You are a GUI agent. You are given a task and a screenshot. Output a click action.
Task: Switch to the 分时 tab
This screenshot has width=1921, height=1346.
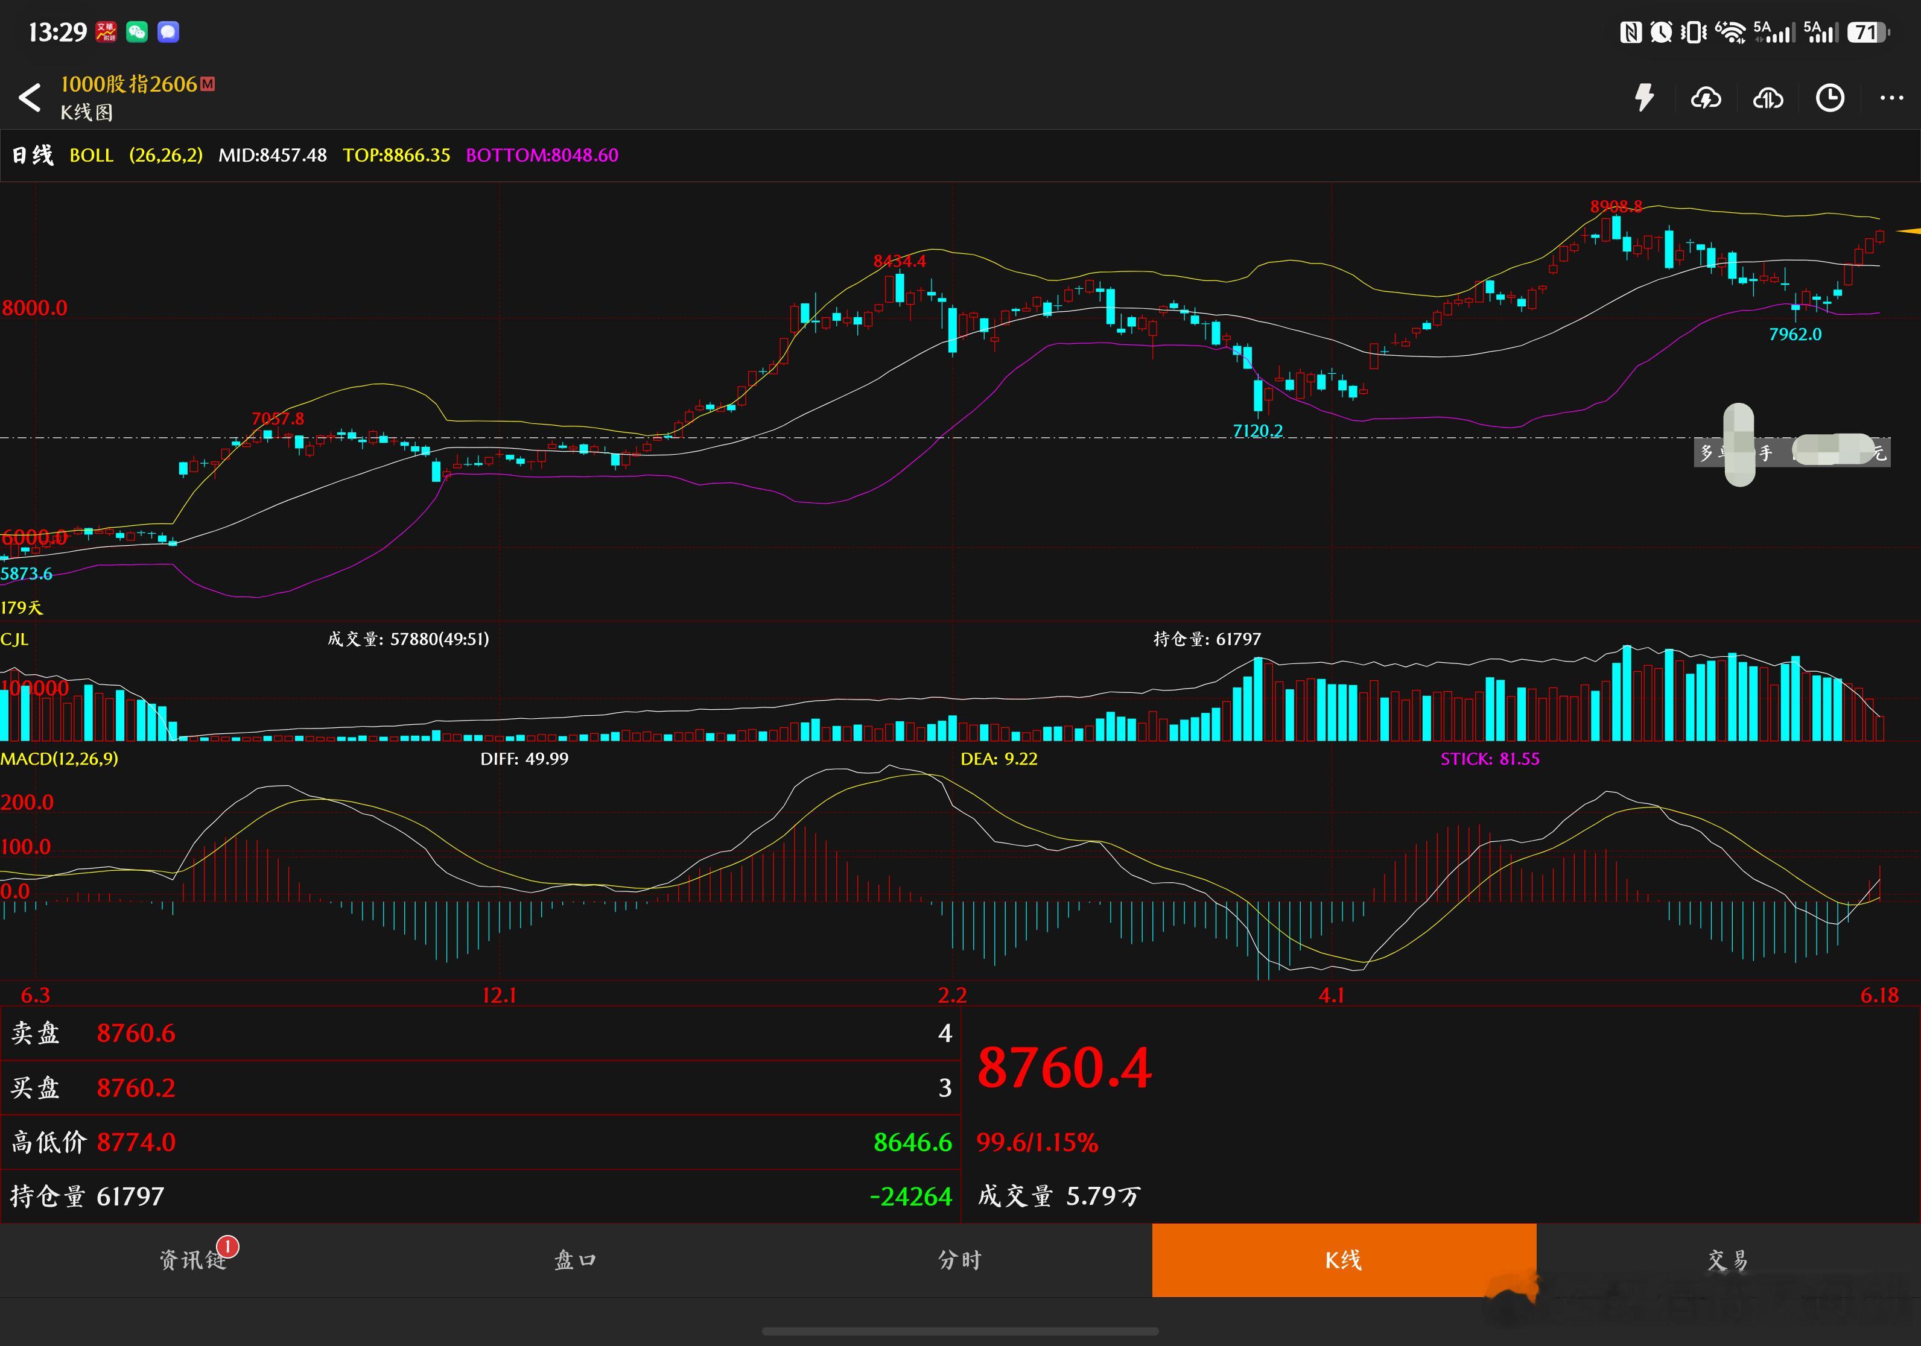[x=960, y=1260]
